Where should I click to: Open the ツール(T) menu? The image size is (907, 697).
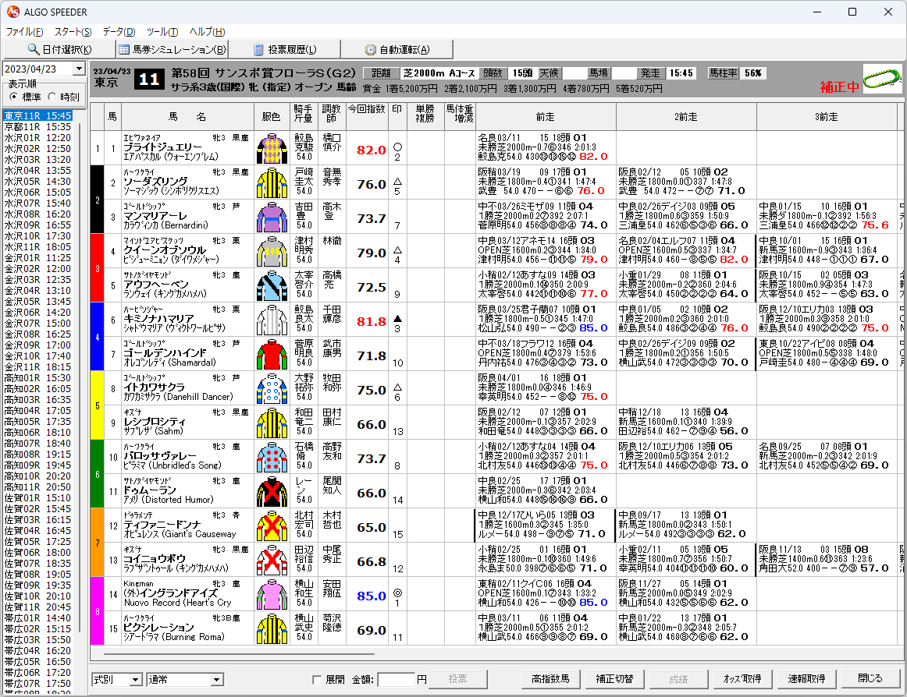(x=162, y=32)
